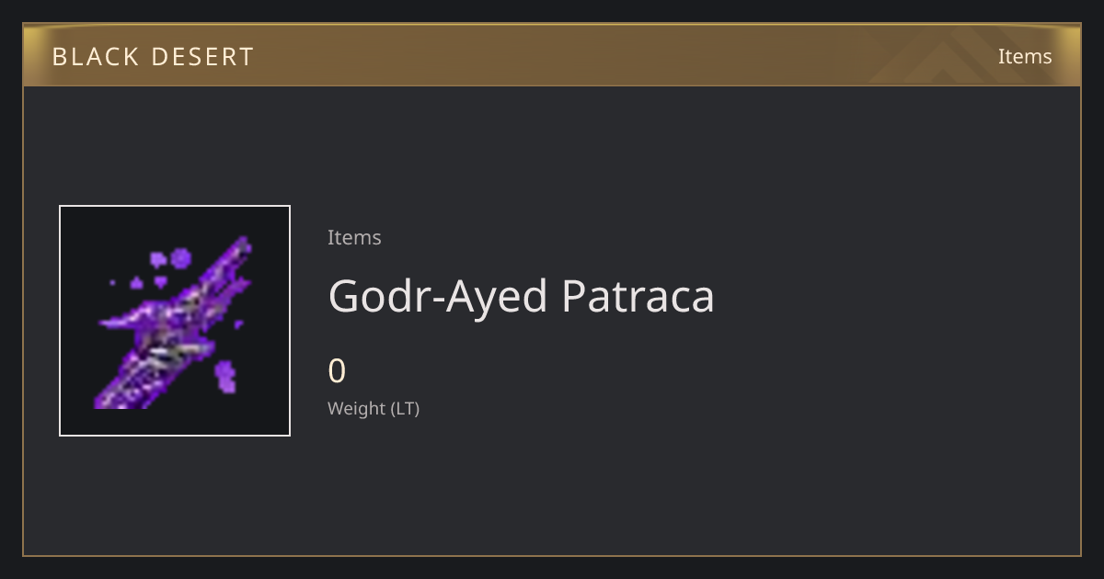Click the tiny purple speck left of the blade

click(x=113, y=282)
